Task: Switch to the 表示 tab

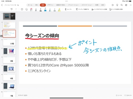Action: click(x=103, y=5)
